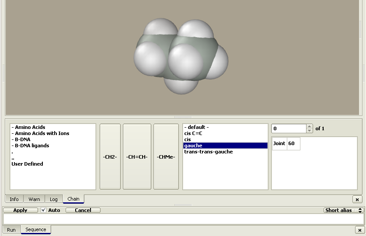The image size is (366, 236).
Task: Switch to the Info tab
Action: [x=14, y=199]
